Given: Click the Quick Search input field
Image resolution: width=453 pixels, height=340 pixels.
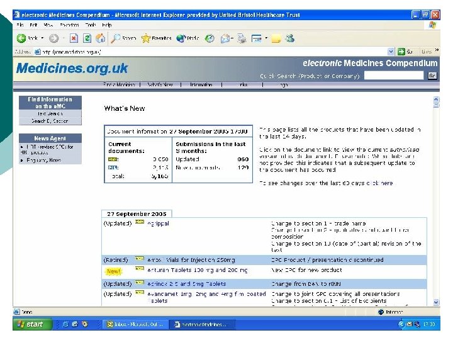Looking at the screenshot, I should [x=394, y=76].
